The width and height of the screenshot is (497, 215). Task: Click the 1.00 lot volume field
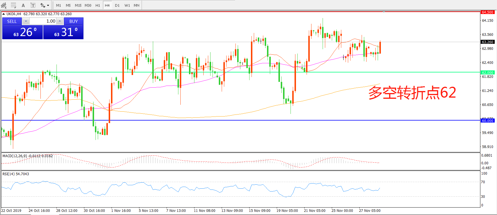pos(43,21)
